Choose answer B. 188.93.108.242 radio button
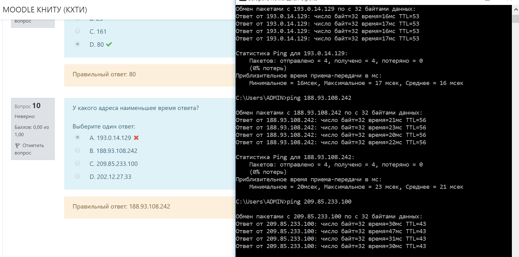This screenshot has width=519, height=257. click(x=78, y=150)
